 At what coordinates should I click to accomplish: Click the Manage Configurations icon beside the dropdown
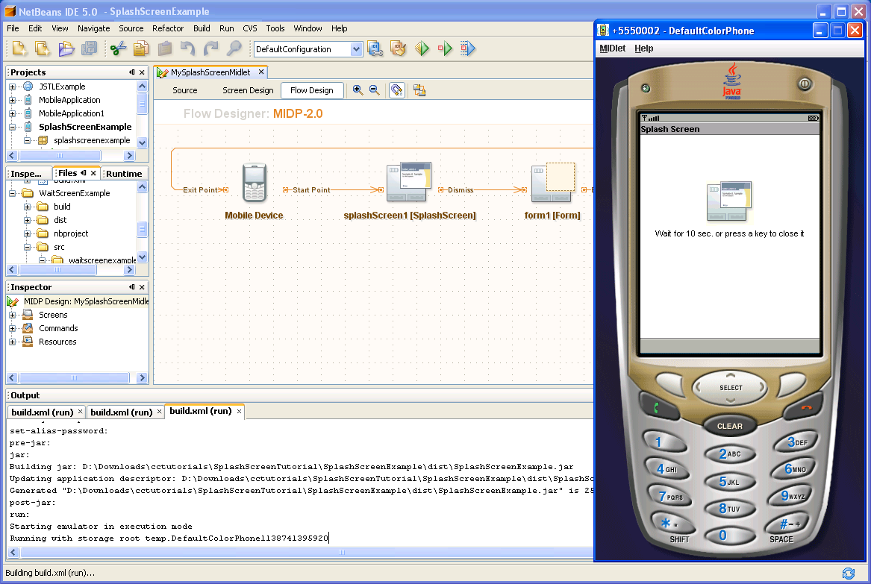coord(375,48)
